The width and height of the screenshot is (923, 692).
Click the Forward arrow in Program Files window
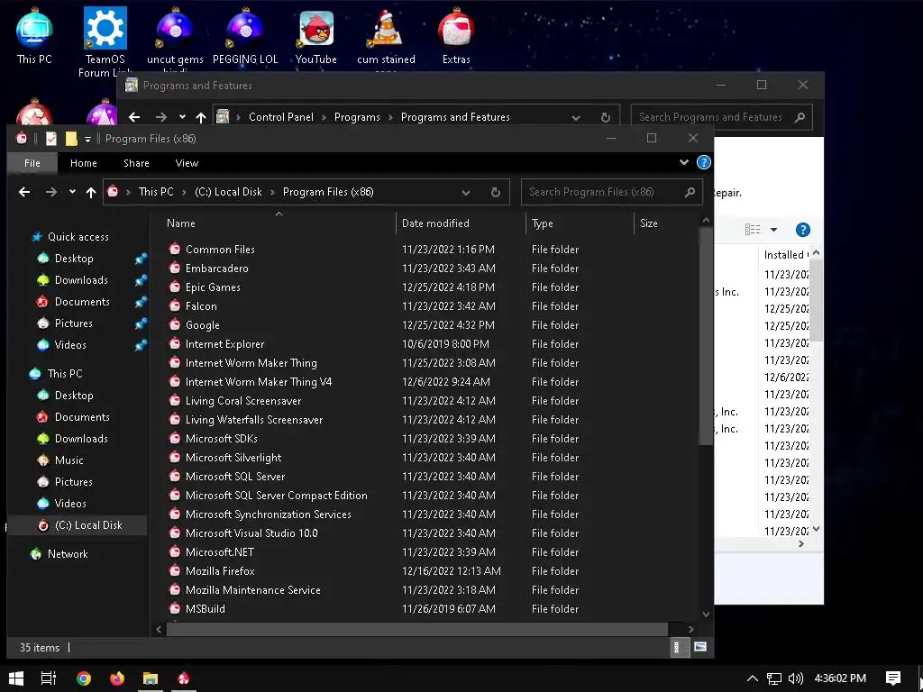click(x=51, y=192)
